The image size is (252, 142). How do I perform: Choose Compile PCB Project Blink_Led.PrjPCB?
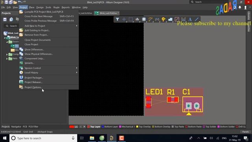[49, 12]
